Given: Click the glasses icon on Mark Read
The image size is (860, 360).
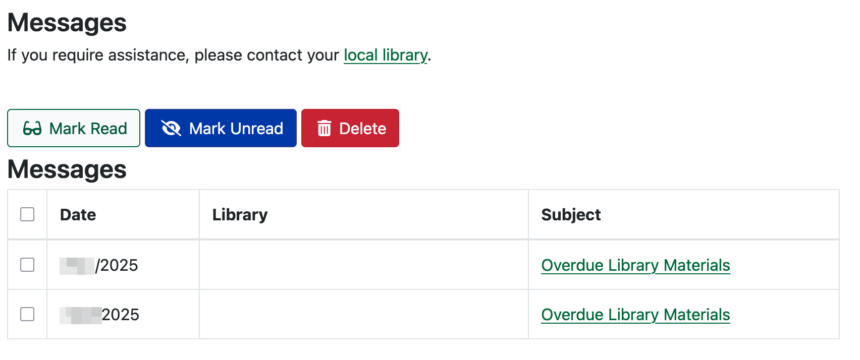Looking at the screenshot, I should [x=32, y=129].
